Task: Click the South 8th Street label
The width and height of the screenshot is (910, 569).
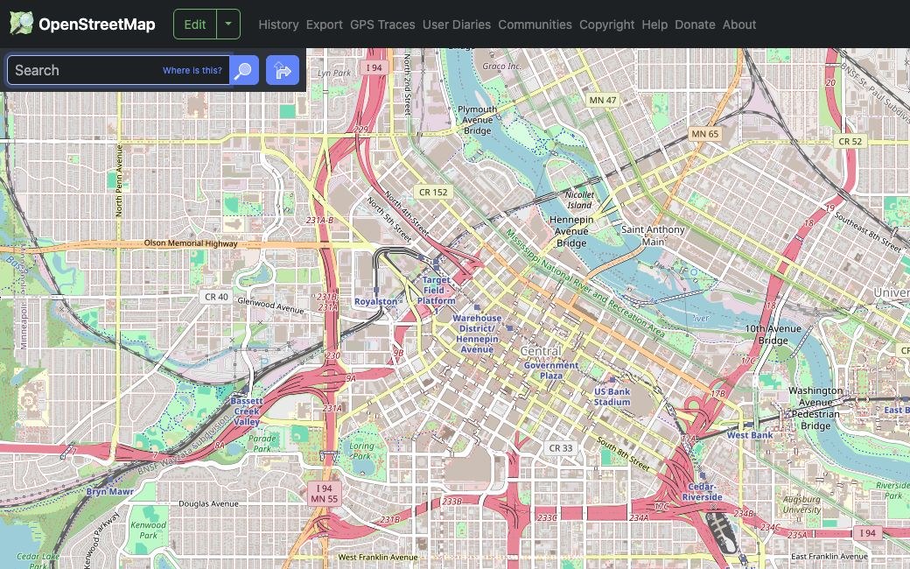Action: pos(623,454)
